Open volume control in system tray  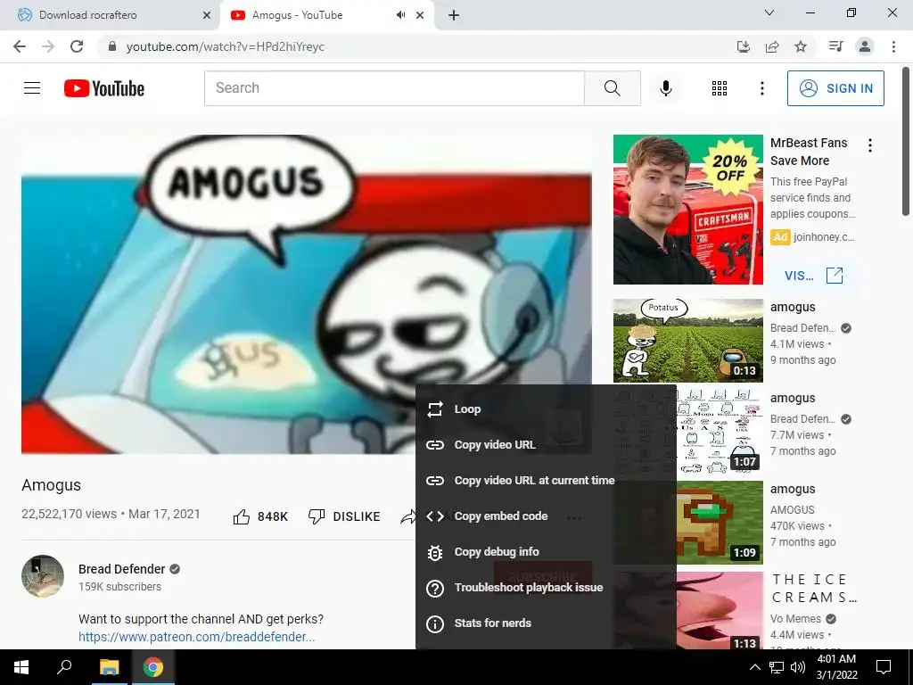coord(798,667)
